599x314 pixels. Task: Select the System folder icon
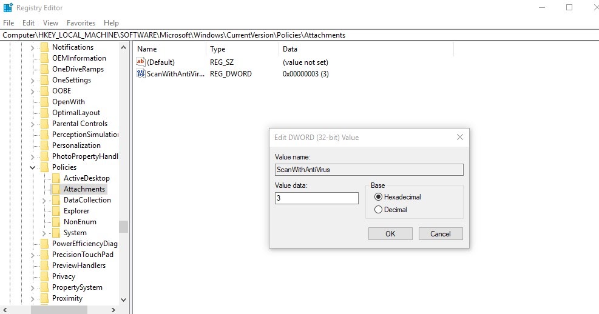click(x=56, y=233)
